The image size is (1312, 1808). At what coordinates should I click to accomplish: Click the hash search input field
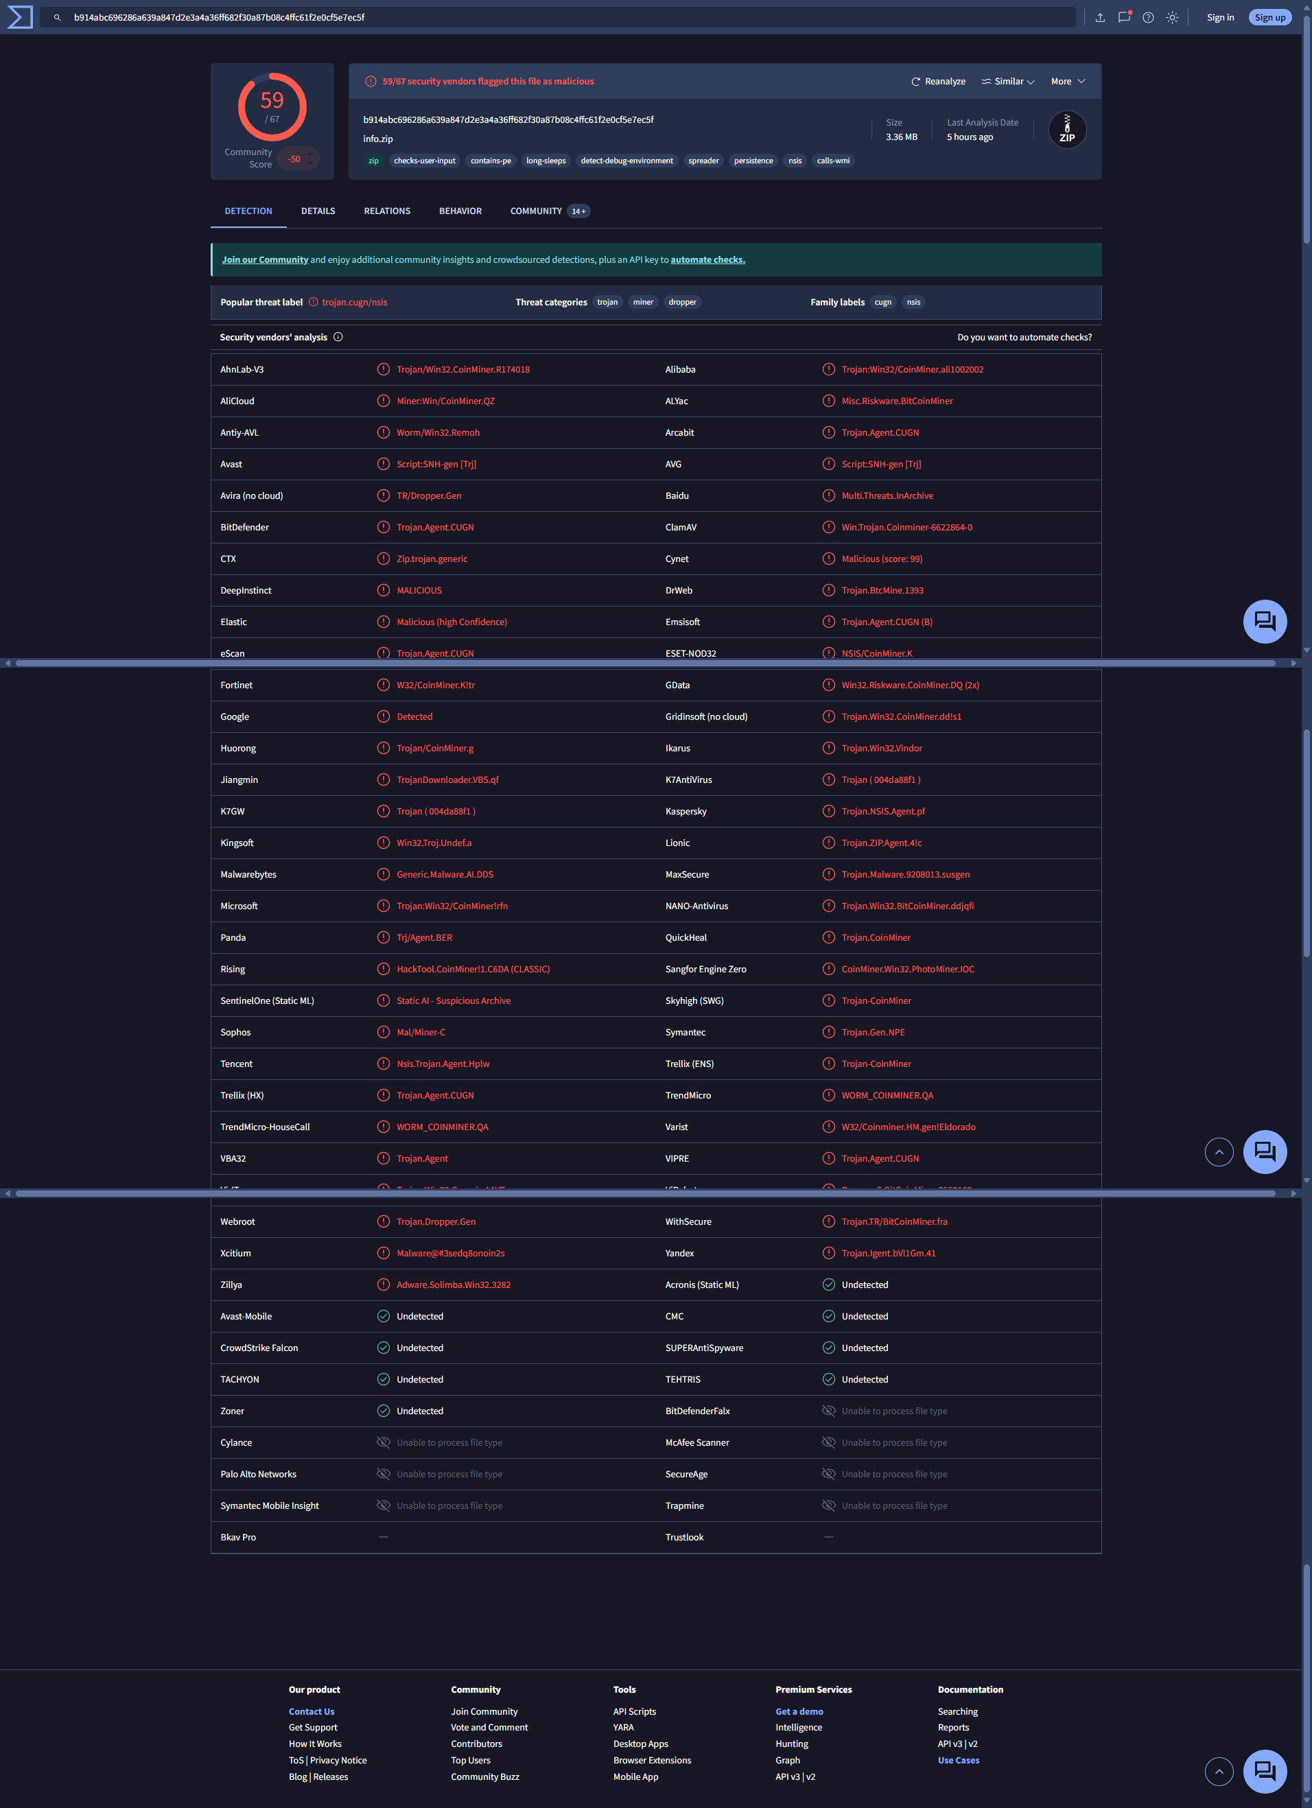pos(558,18)
